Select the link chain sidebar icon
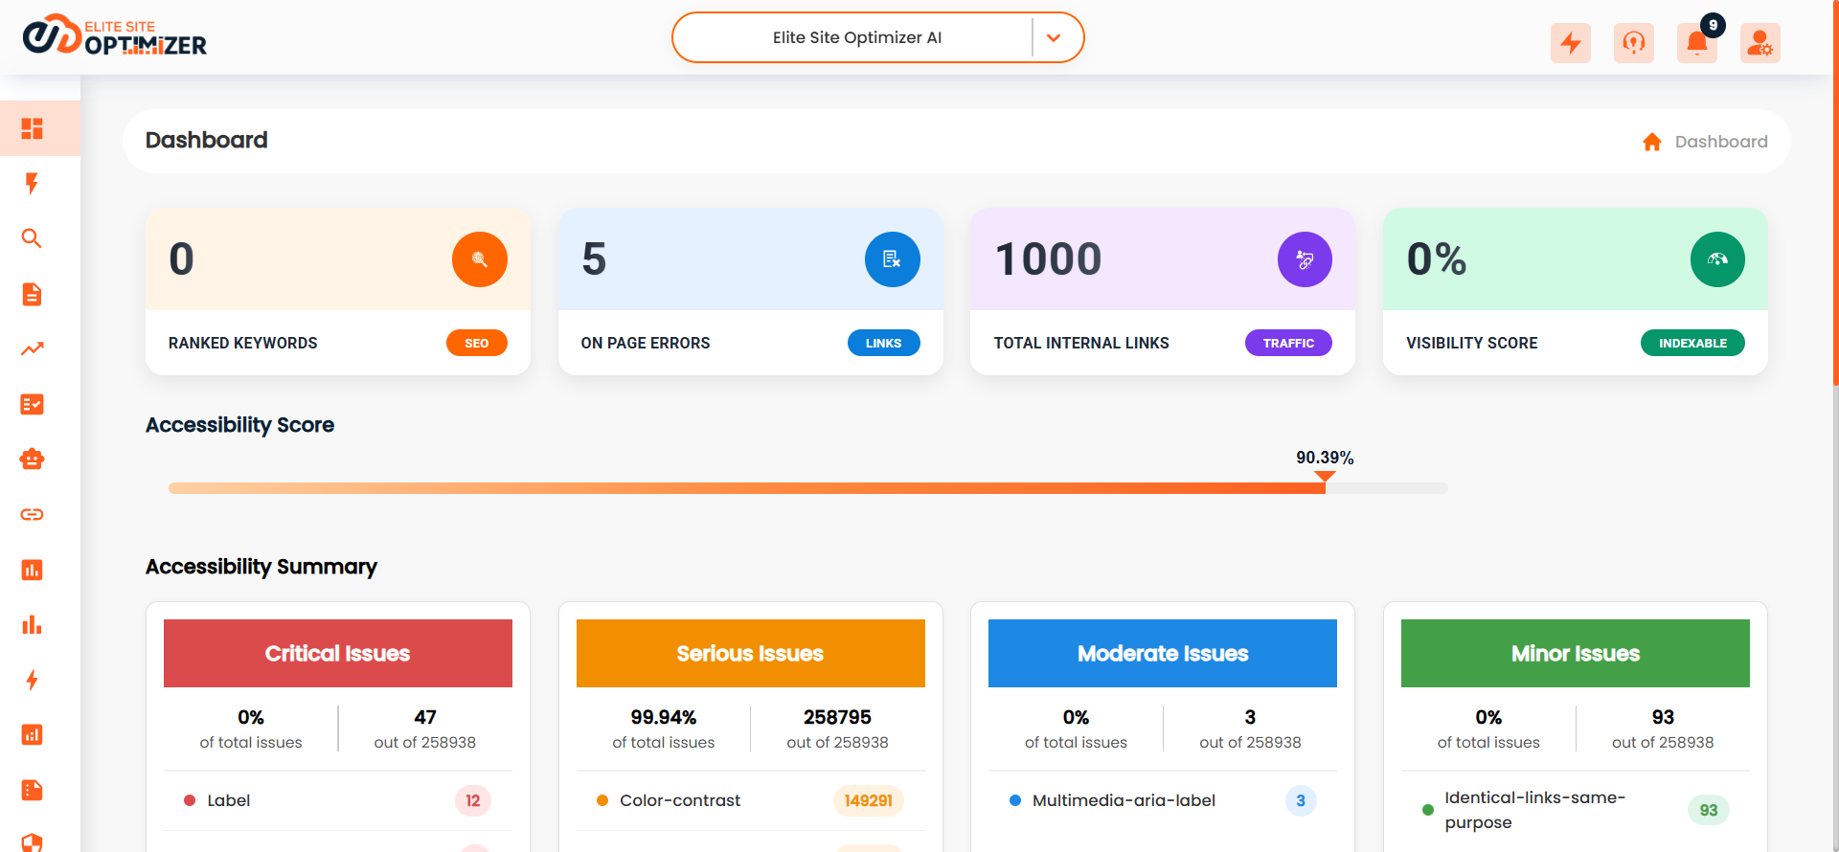This screenshot has height=852, width=1839. (32, 515)
